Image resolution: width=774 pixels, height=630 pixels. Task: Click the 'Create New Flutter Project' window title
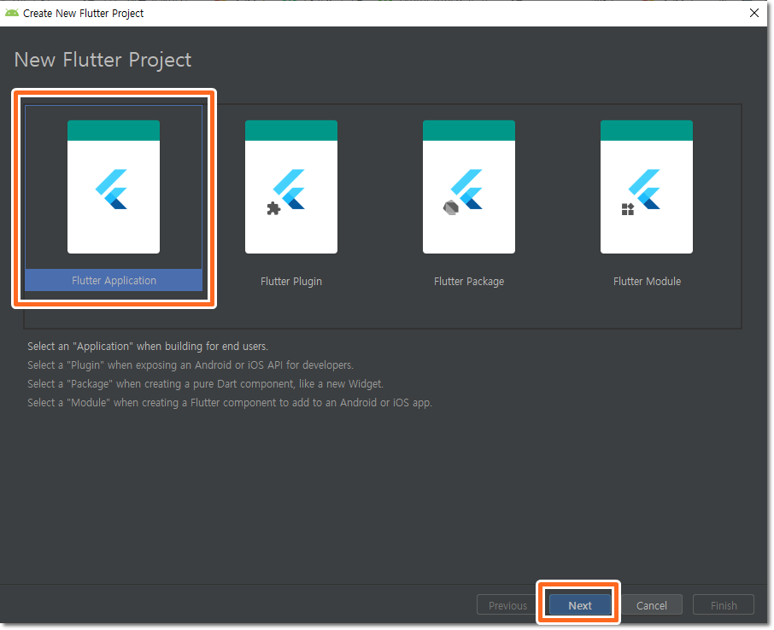point(84,14)
